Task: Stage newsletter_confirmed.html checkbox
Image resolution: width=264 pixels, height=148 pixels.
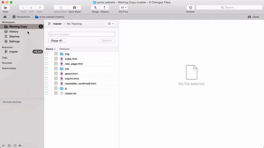Action: click(47, 83)
